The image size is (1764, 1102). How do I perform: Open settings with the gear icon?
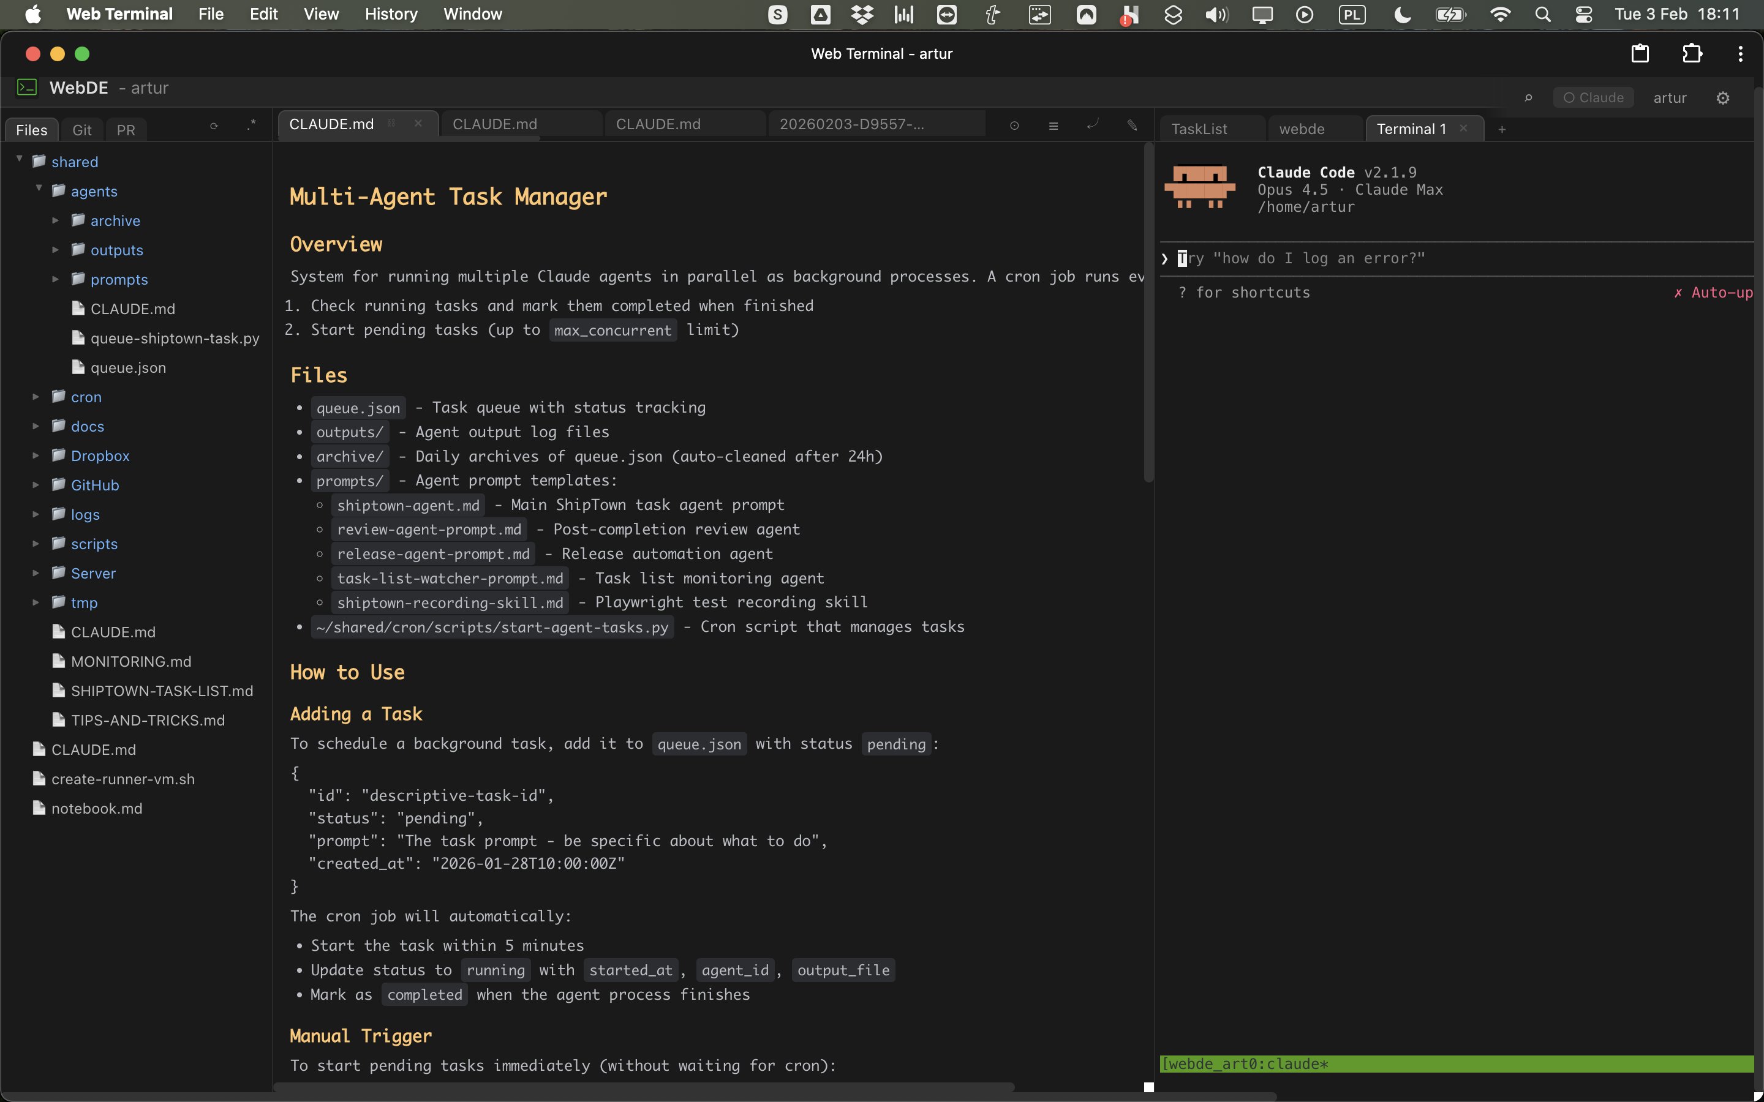pyautogui.click(x=1722, y=98)
